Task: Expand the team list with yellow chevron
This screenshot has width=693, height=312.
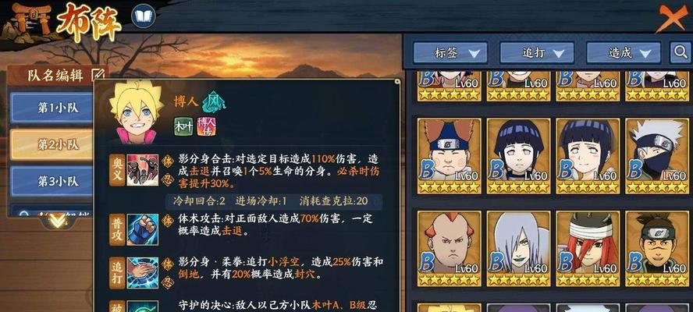Action: coord(58,220)
